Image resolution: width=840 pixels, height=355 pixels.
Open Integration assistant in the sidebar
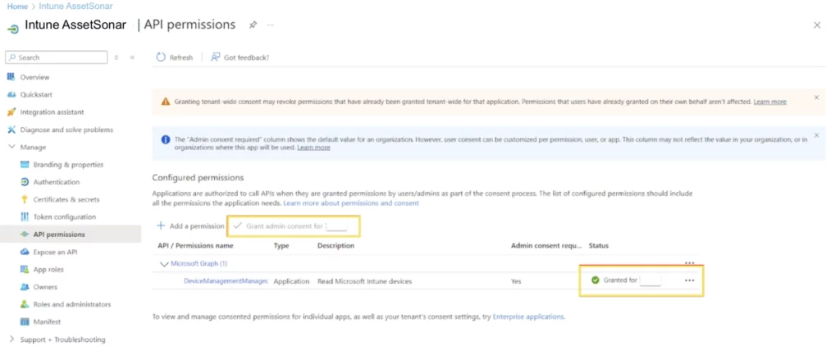tap(52, 112)
